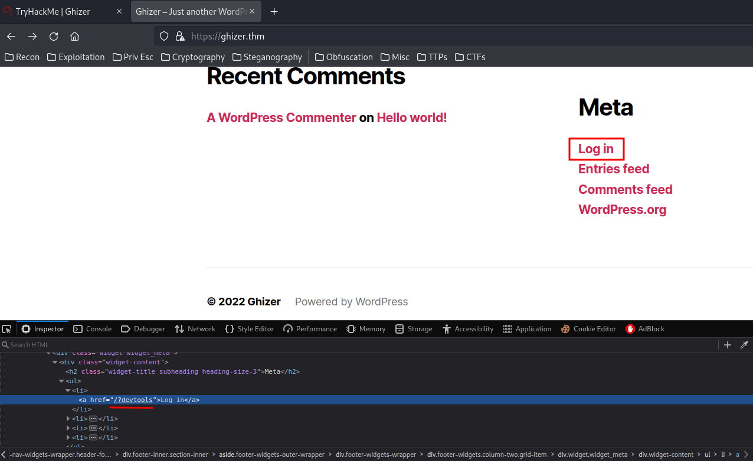This screenshot has height=461, width=753.
Task: Go to the browser home page
Action: pos(74,37)
